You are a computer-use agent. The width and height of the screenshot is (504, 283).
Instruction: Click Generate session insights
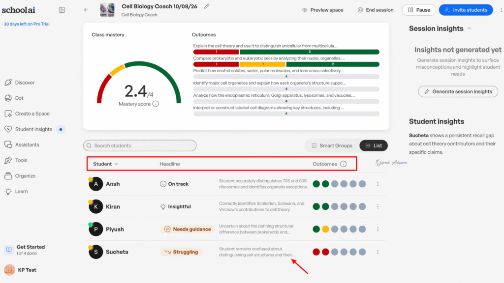458,91
